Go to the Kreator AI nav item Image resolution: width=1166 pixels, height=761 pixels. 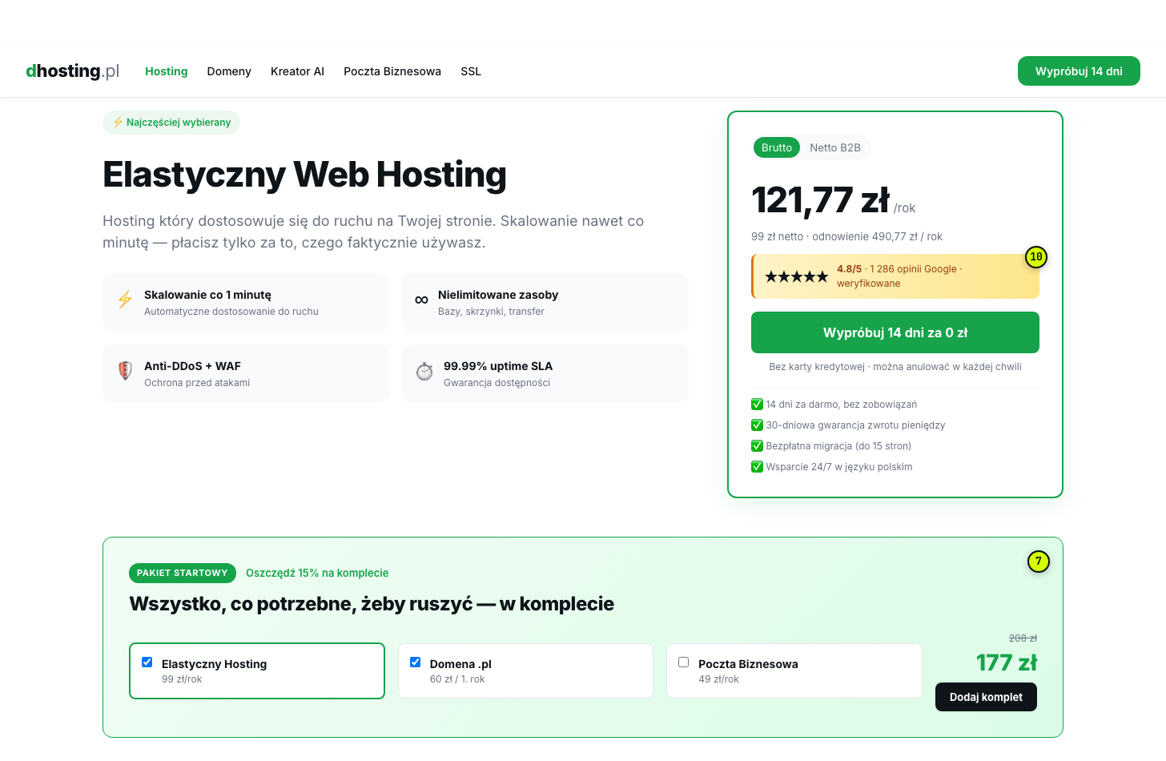click(297, 71)
